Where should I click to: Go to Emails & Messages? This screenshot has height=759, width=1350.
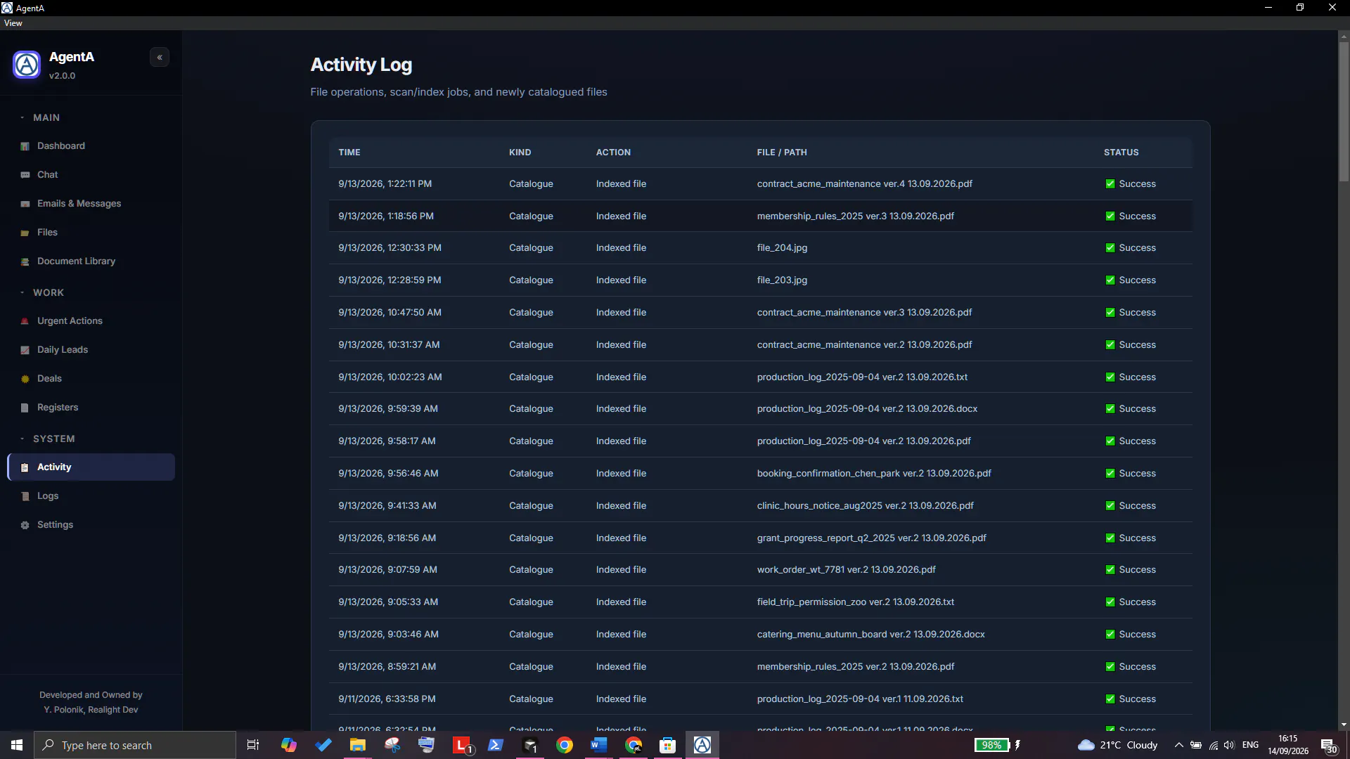click(91, 203)
